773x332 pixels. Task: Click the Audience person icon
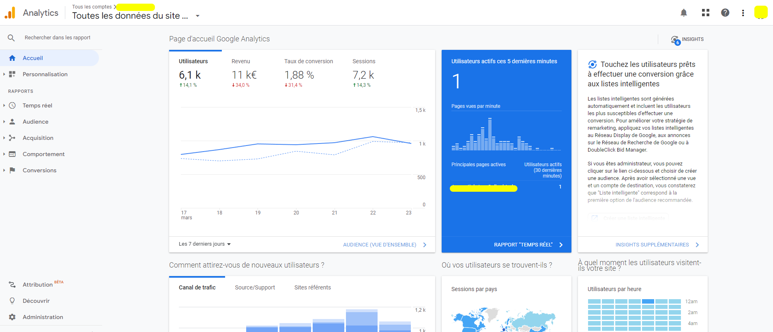[12, 122]
